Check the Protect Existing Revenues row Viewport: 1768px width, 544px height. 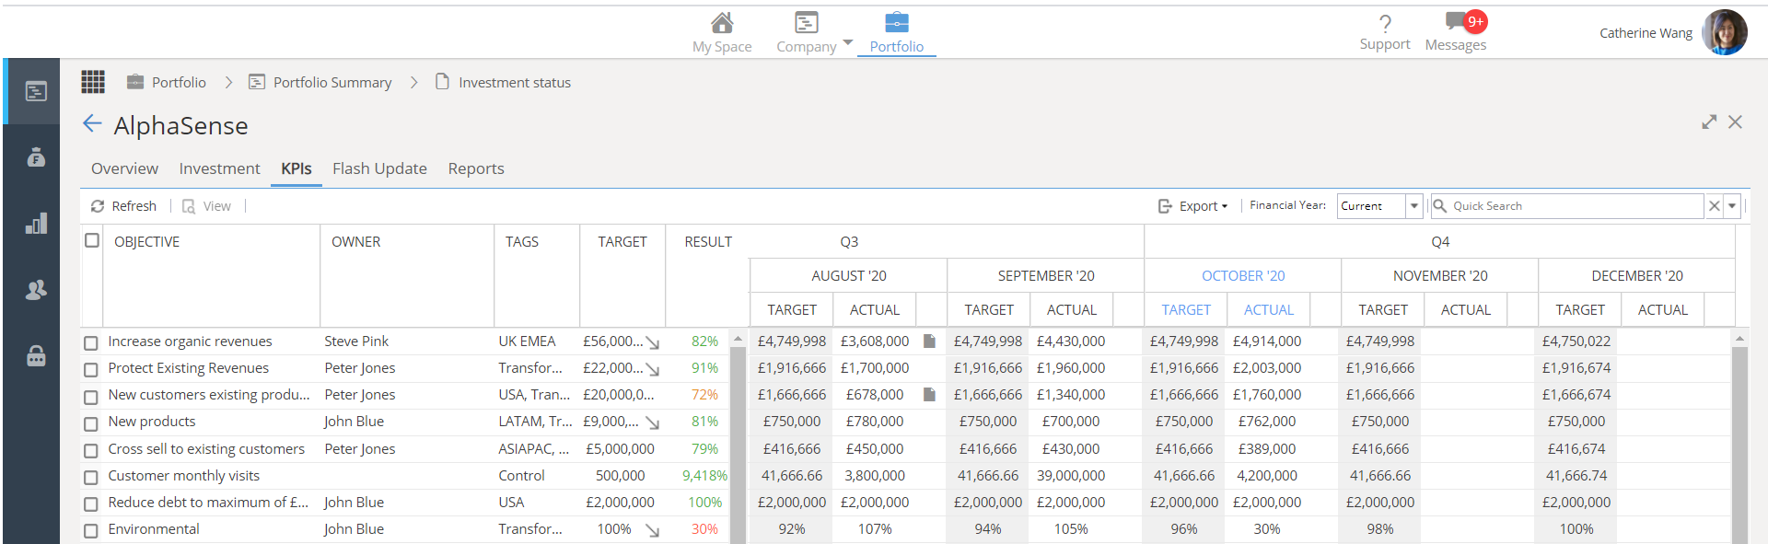[90, 369]
